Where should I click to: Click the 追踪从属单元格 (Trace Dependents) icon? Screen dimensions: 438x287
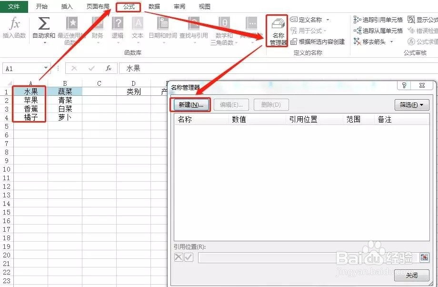tap(376, 30)
